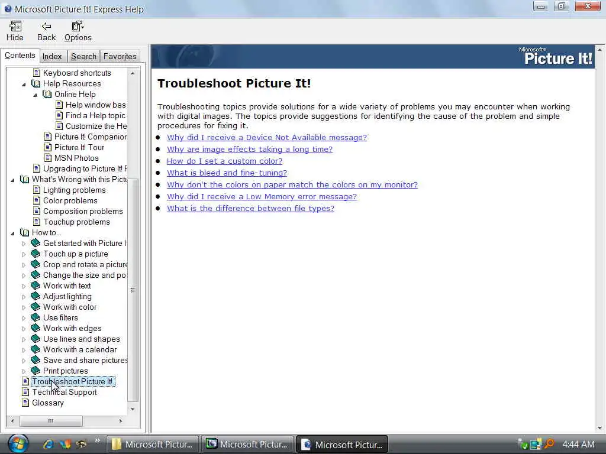Image resolution: width=606 pixels, height=454 pixels.
Task: Expand the Print pictures node
Action: tap(24, 371)
